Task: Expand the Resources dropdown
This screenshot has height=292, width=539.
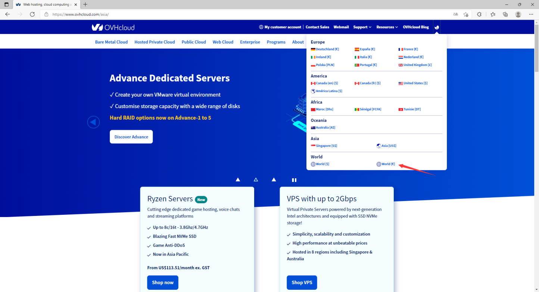Action: click(x=387, y=27)
